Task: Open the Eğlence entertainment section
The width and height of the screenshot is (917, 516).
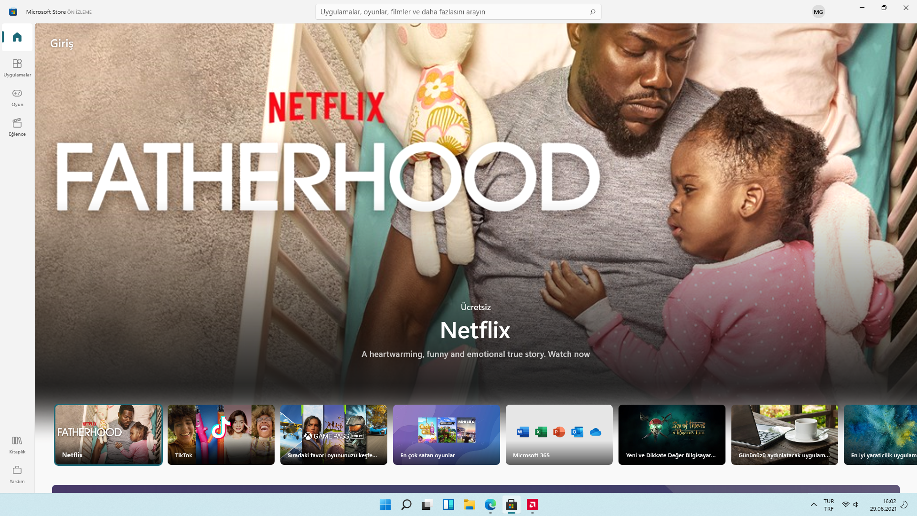Action: 17,127
